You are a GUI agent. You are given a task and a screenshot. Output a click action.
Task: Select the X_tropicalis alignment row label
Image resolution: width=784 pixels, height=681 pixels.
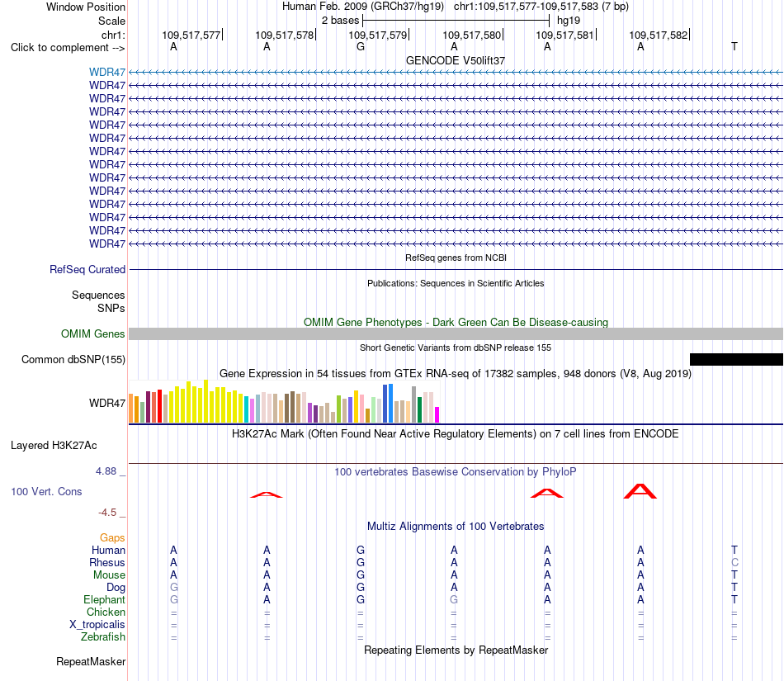click(97, 625)
